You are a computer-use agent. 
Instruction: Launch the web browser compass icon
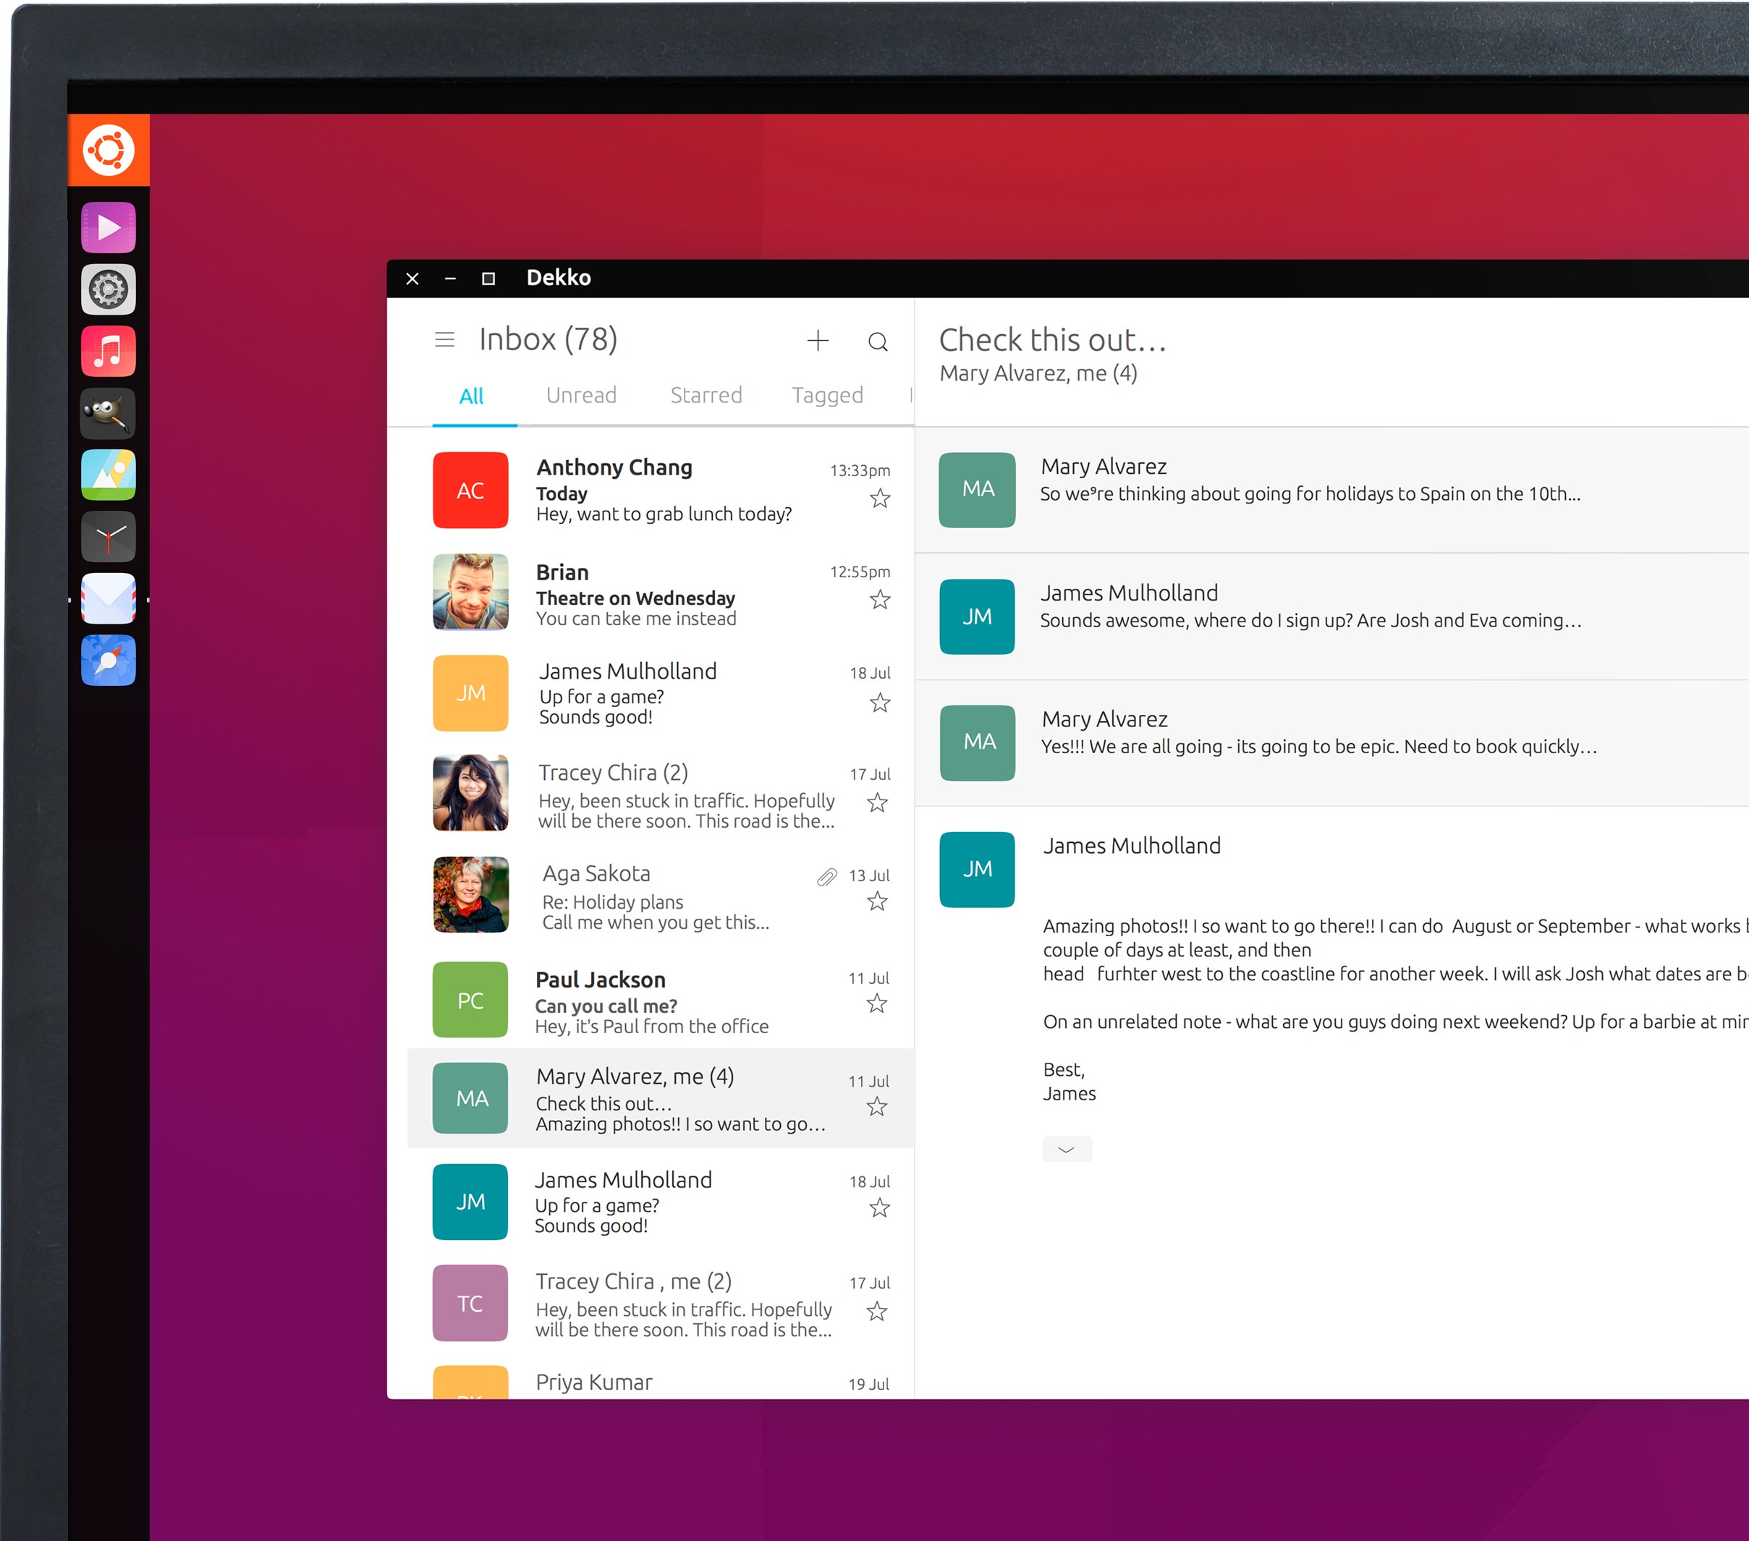tap(109, 661)
